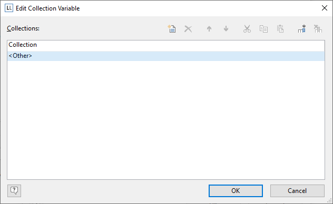Open help with the question mark button
This screenshot has height=204, width=333.
tap(14, 191)
